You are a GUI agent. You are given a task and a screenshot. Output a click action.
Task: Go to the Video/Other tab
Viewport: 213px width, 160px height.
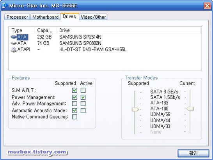pyautogui.click(x=93, y=17)
